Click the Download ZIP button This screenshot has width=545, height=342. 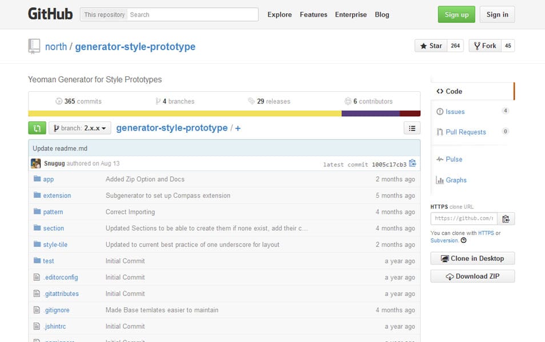(472, 276)
